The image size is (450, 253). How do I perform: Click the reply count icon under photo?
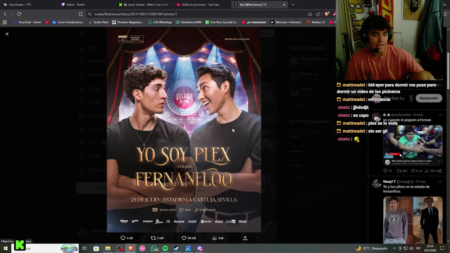(127, 238)
